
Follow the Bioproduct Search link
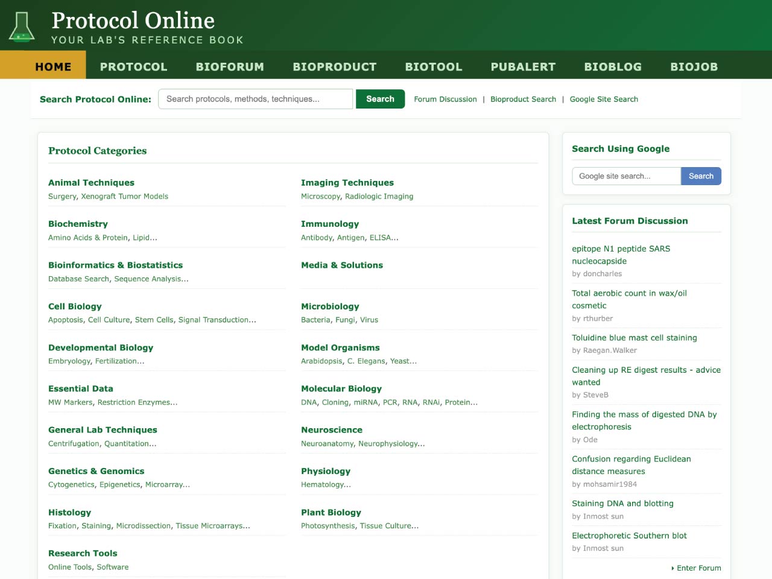(523, 99)
